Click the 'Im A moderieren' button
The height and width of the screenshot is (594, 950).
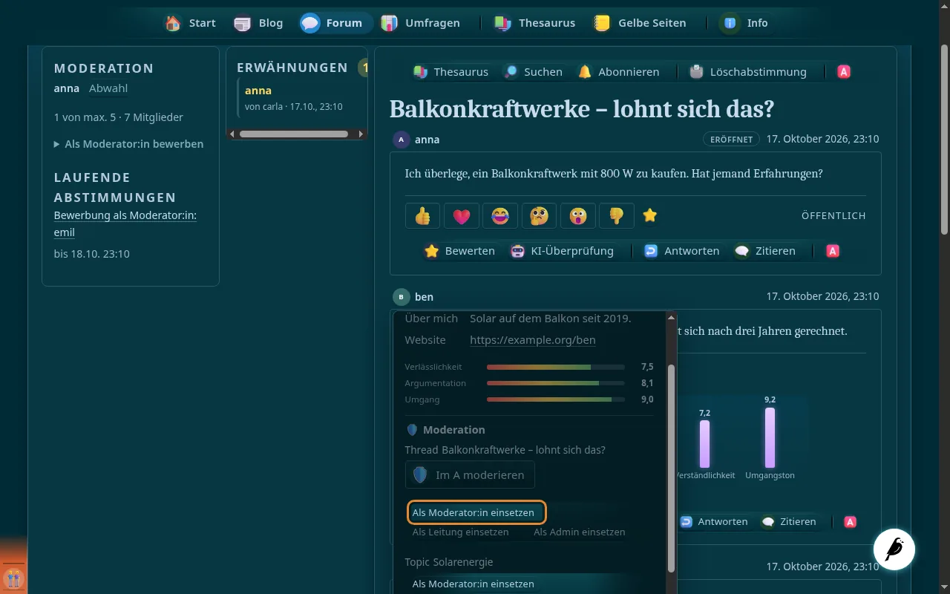470,475
